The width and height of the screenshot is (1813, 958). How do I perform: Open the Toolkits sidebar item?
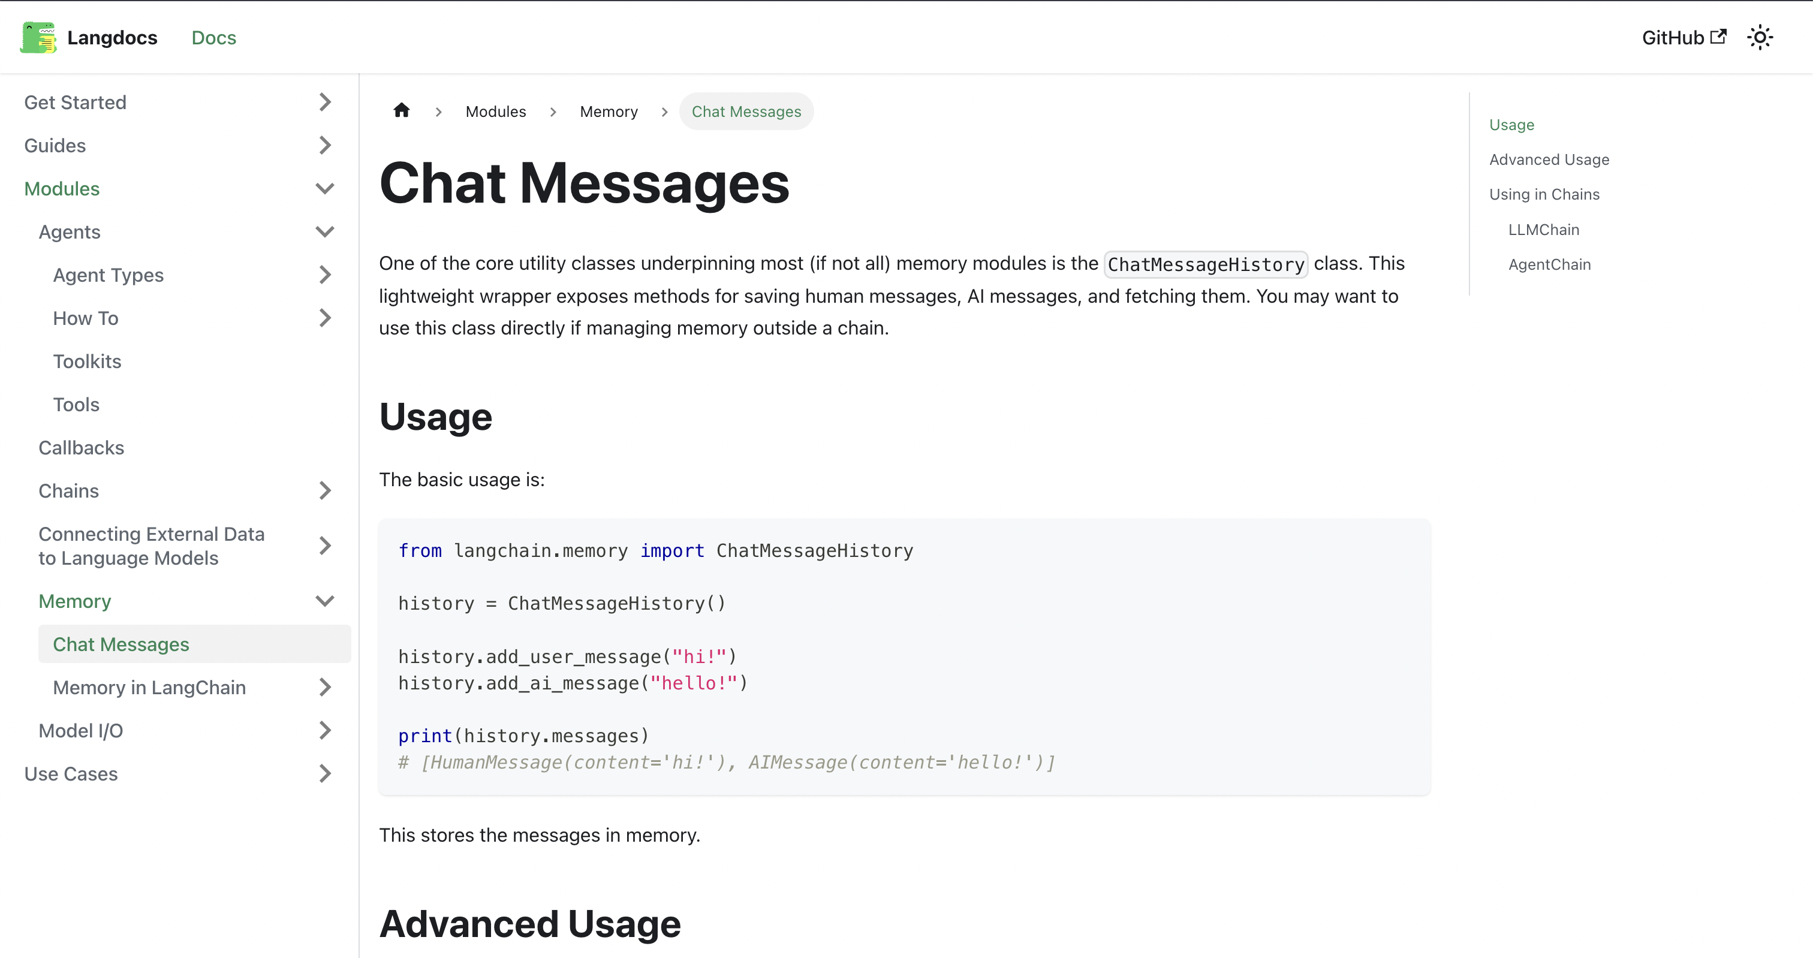click(x=88, y=362)
